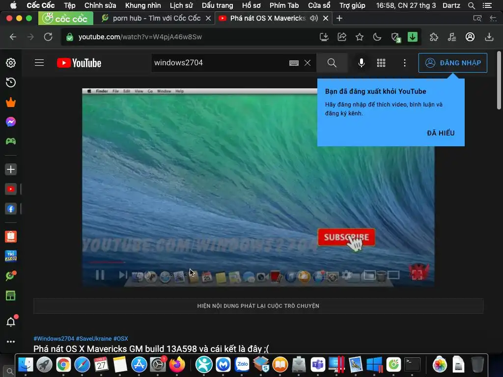Open the media music-list icon in the toolbar
Image resolution: width=503 pixels, height=377 pixels.
pyautogui.click(x=452, y=37)
